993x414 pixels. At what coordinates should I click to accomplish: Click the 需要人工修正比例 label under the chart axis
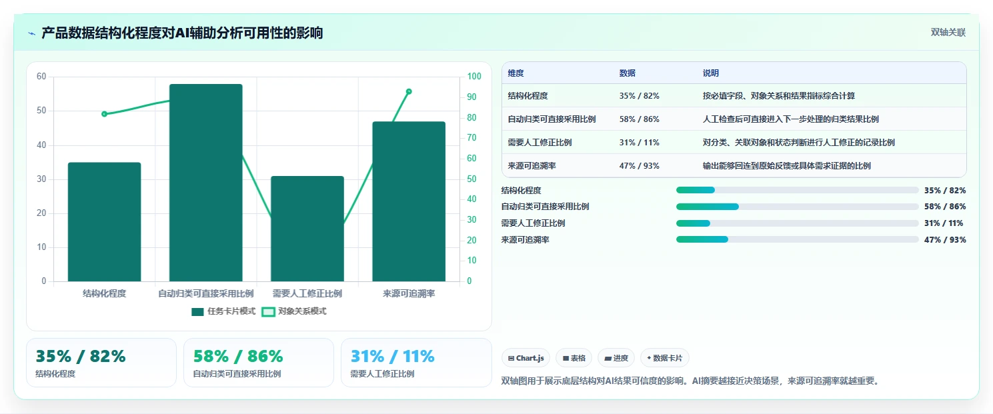point(307,293)
